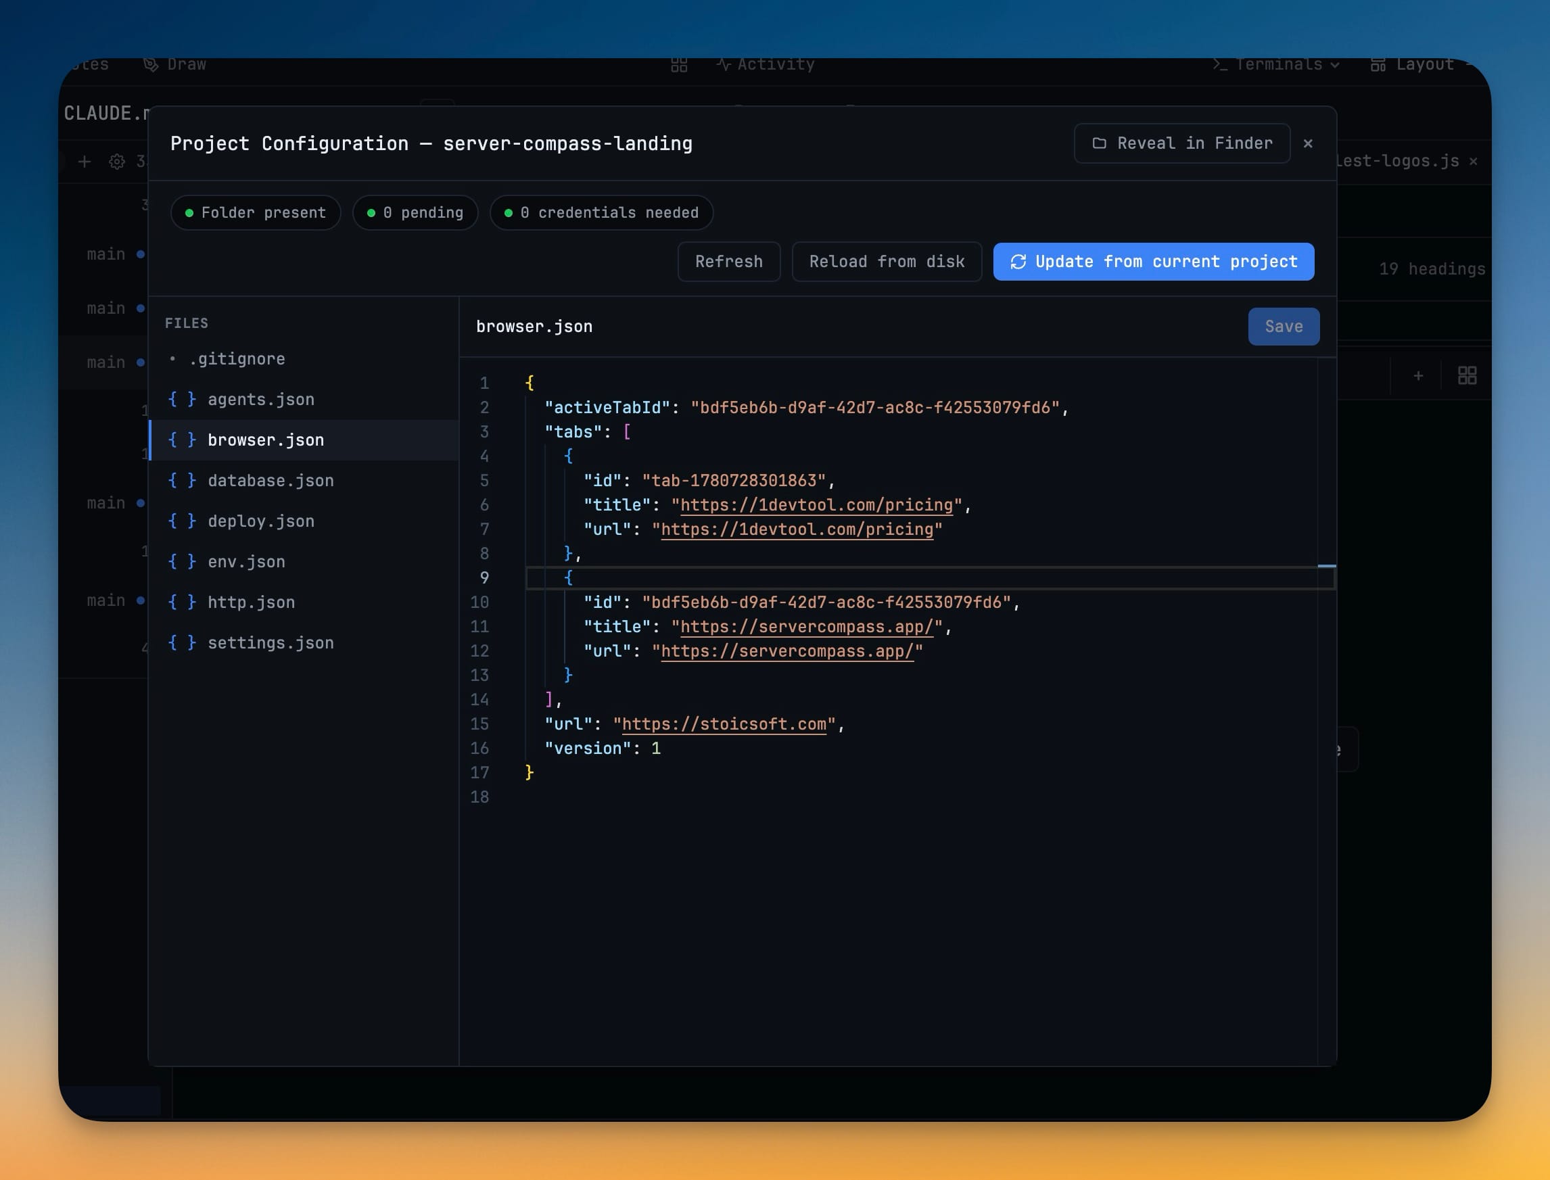Open env.json in the files list
This screenshot has width=1550, height=1180.
point(304,562)
